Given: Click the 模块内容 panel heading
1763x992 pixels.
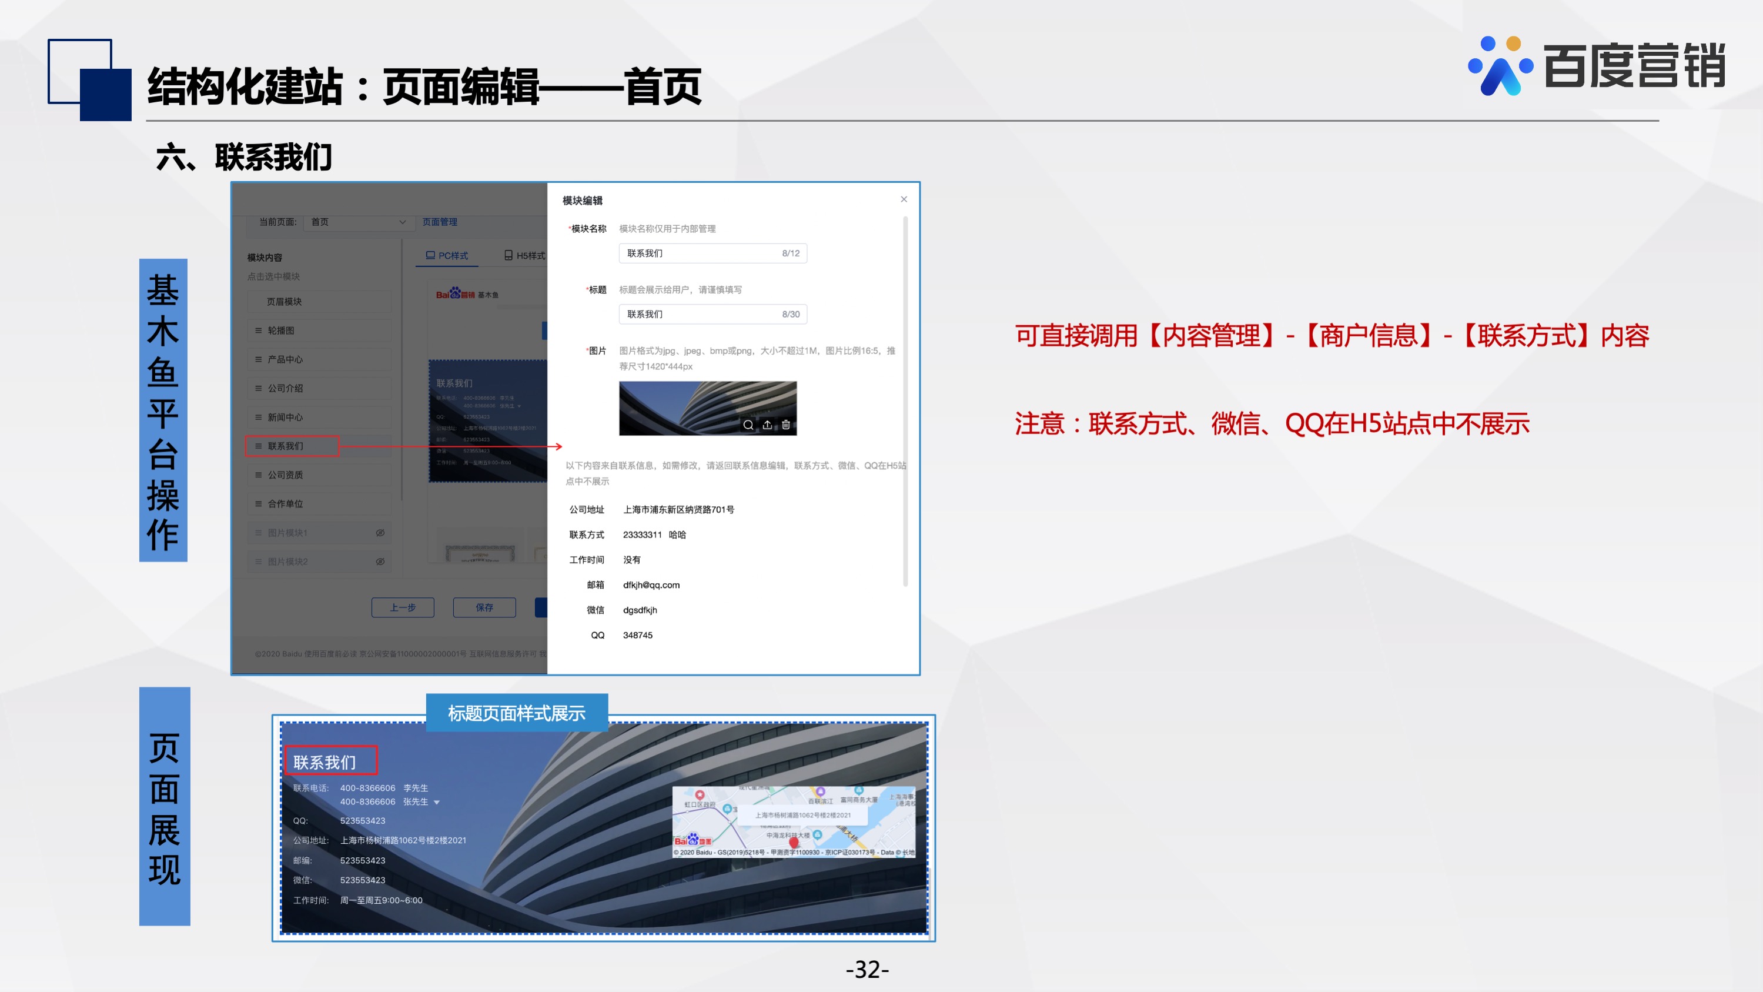Looking at the screenshot, I should [265, 258].
